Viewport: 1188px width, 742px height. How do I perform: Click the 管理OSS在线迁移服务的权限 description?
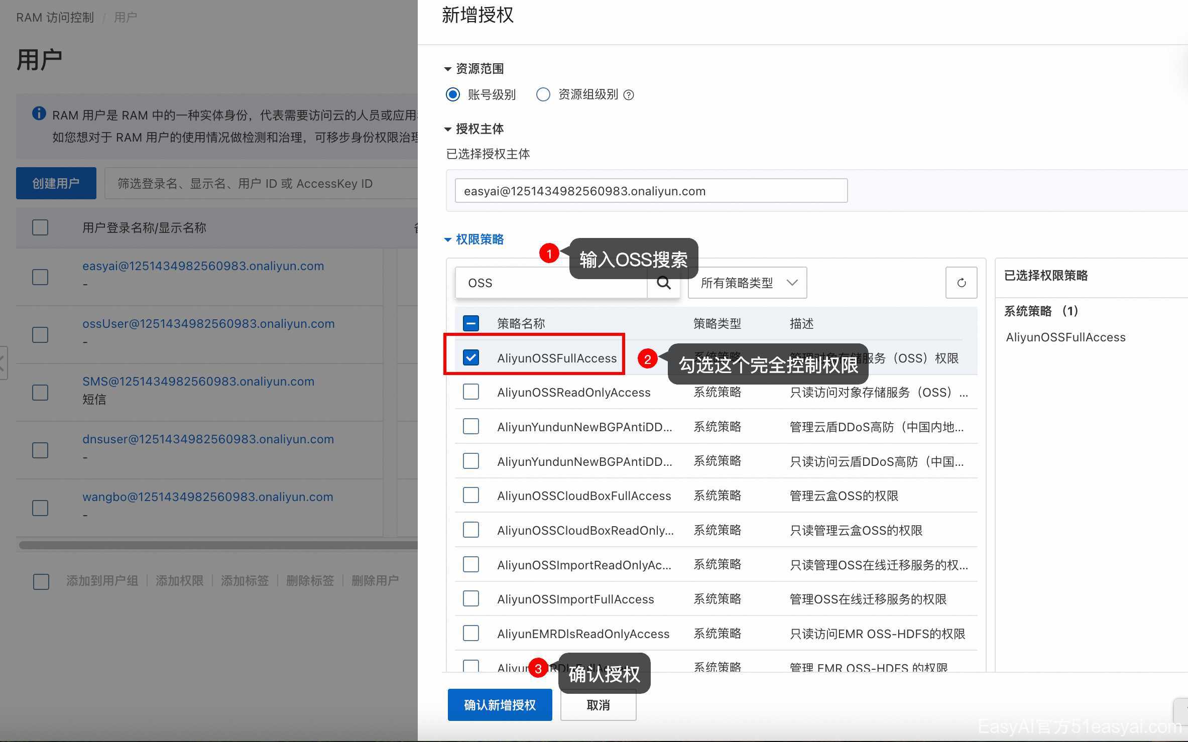[x=868, y=599]
